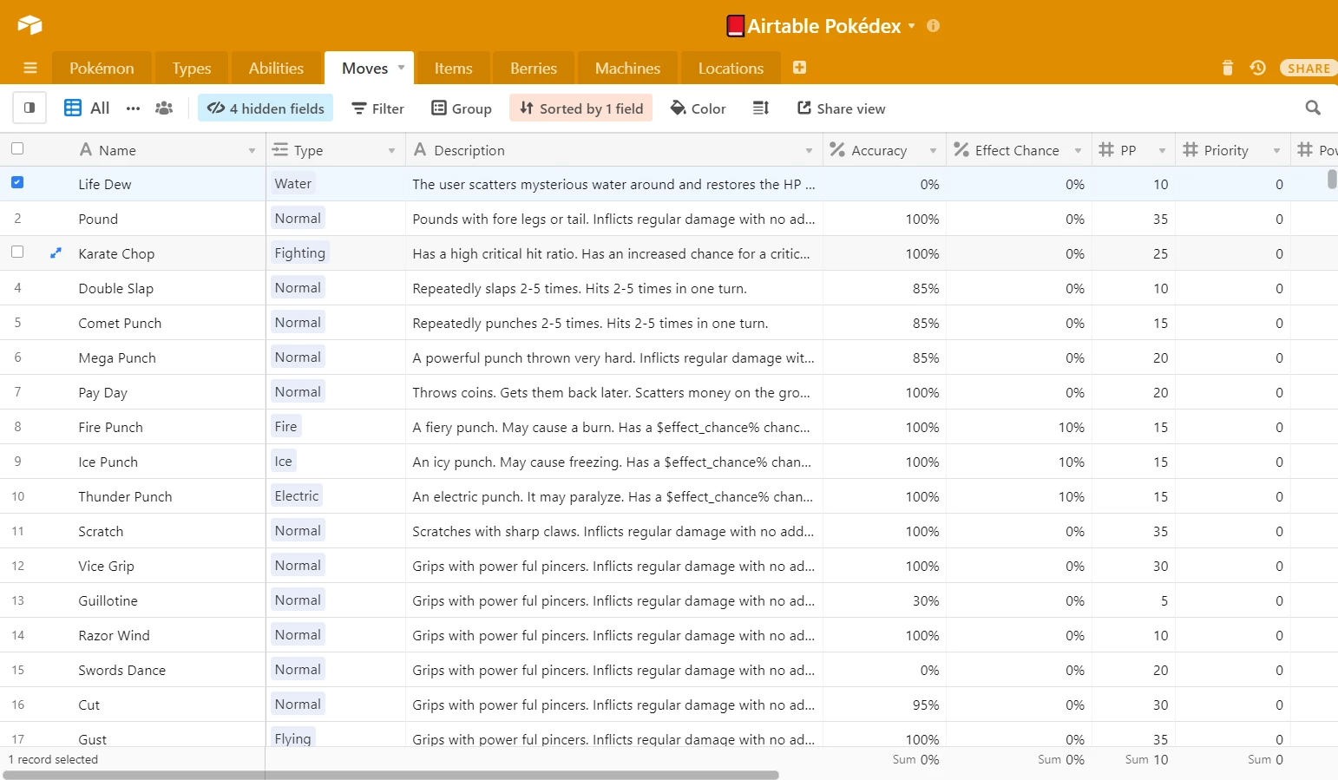Expand the Karate Chop record
The width and height of the screenshot is (1338, 780).
56,253
